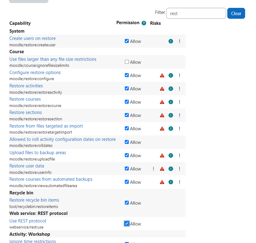The image size is (256, 243).
Task: Open Create users on restore link
Action: coord(32,38)
